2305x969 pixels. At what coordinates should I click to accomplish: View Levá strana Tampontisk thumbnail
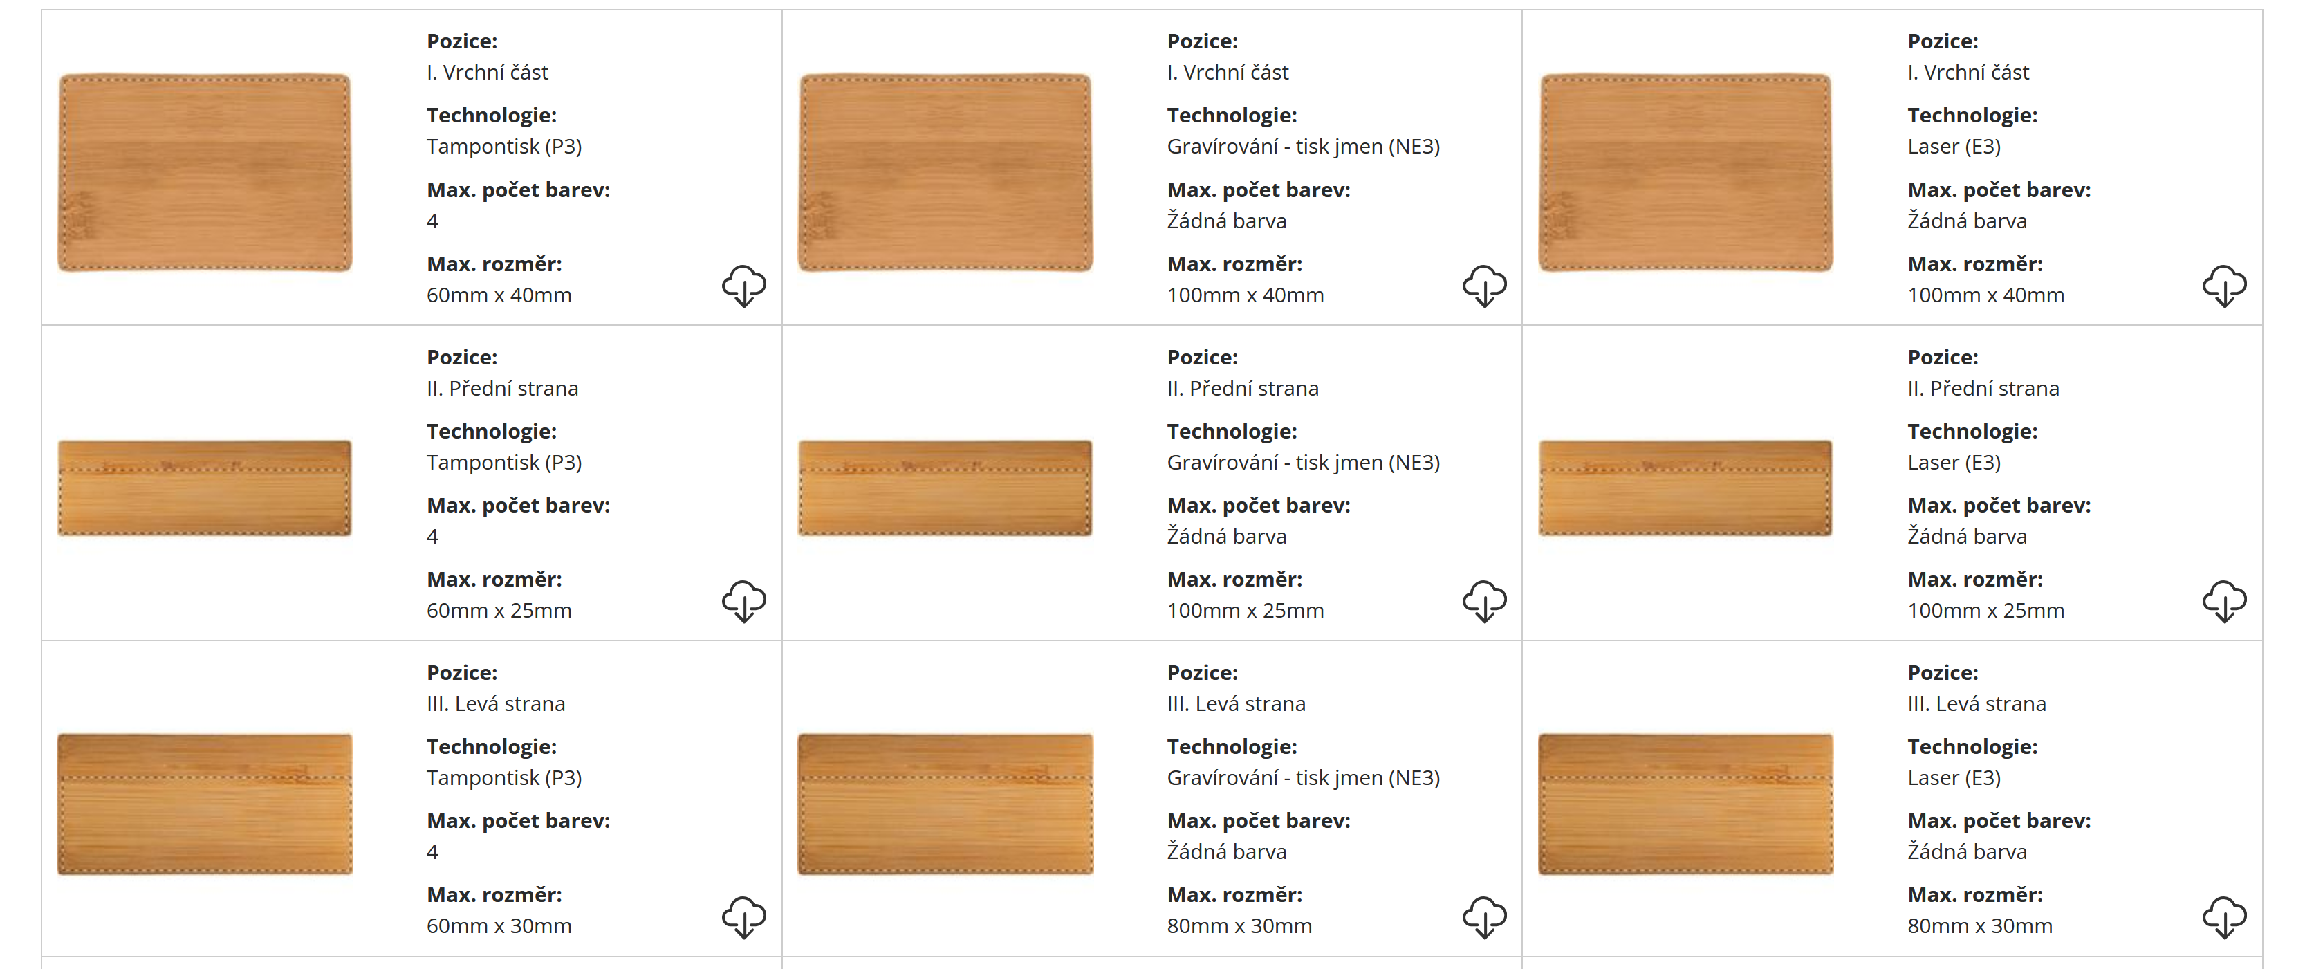pyautogui.click(x=205, y=804)
